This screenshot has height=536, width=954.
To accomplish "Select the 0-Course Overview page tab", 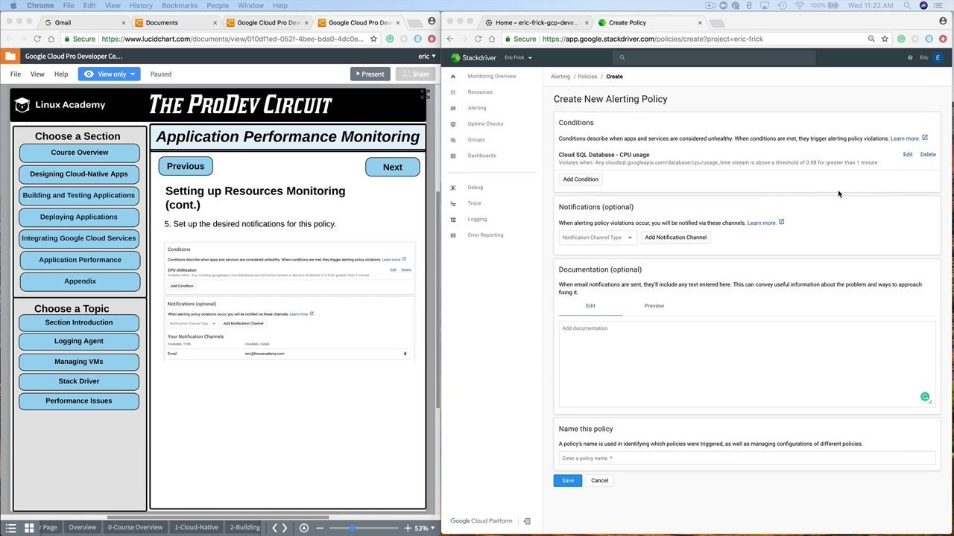I will coord(135,528).
